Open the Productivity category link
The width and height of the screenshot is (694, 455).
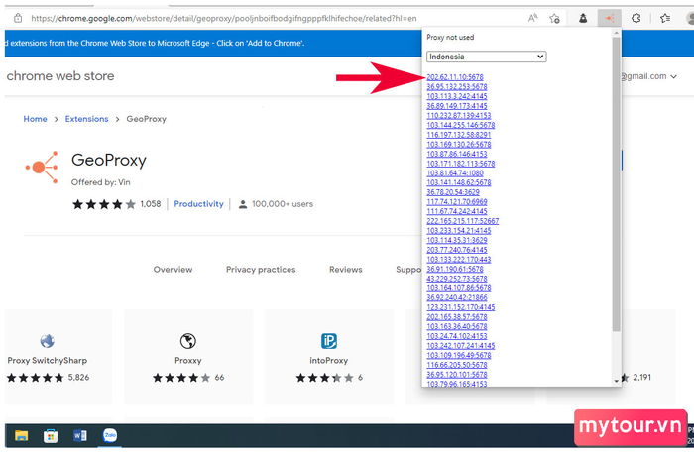point(198,204)
